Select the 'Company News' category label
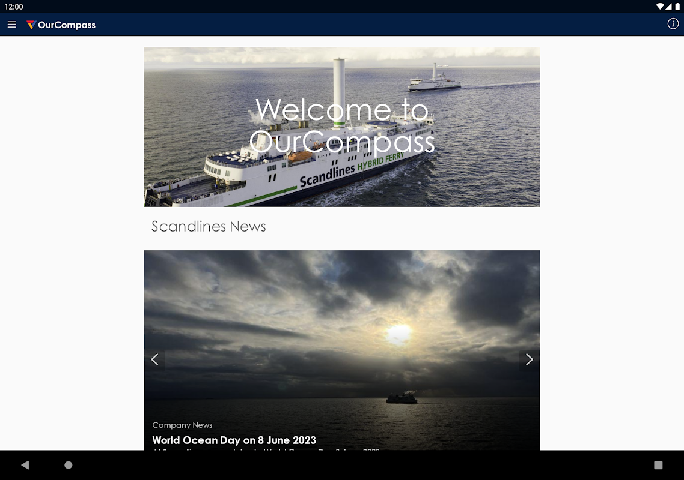684x480 pixels. [x=182, y=425]
